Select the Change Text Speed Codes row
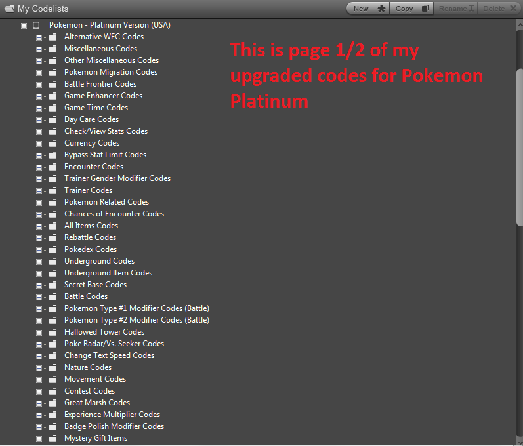 (109, 355)
